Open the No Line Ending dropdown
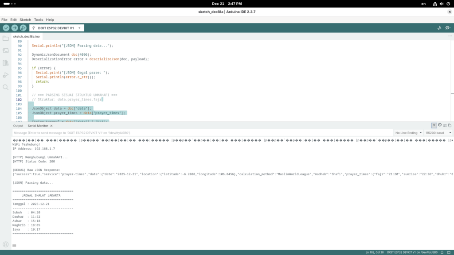Image resolution: width=454 pixels, height=255 pixels. pyautogui.click(x=407, y=133)
